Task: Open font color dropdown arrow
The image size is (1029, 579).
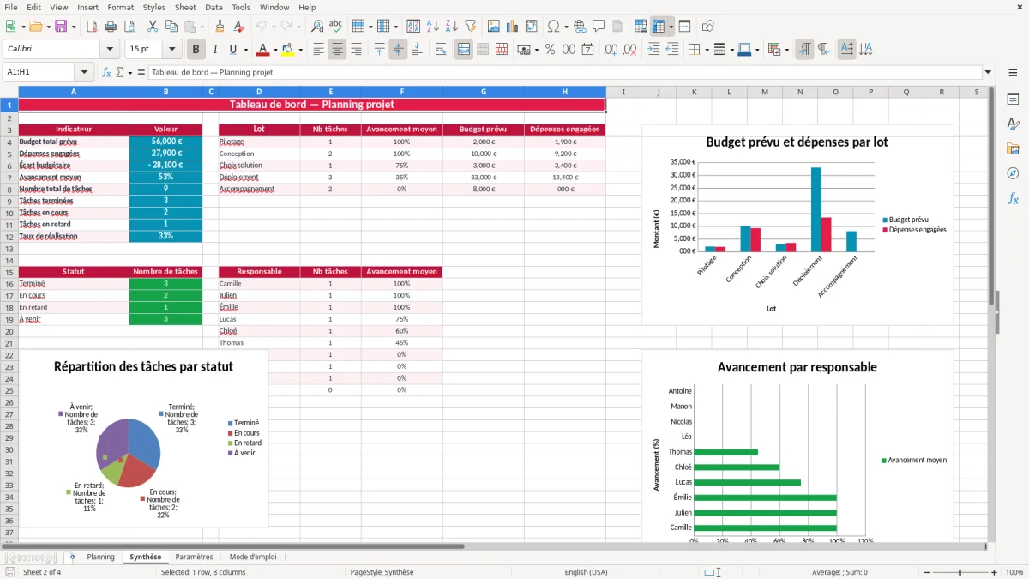Action: (276, 50)
